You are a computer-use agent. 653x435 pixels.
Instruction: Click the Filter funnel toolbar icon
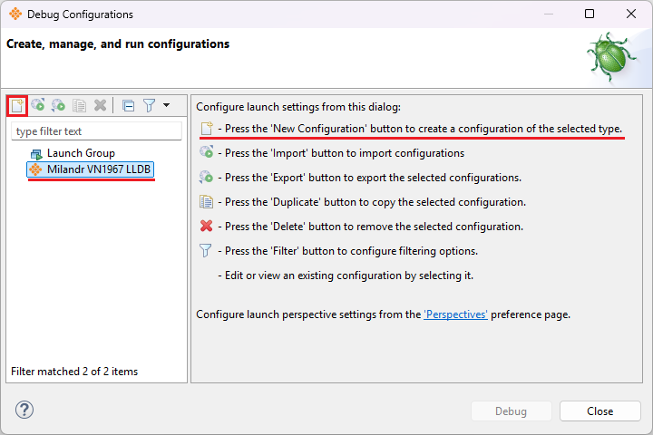click(150, 105)
